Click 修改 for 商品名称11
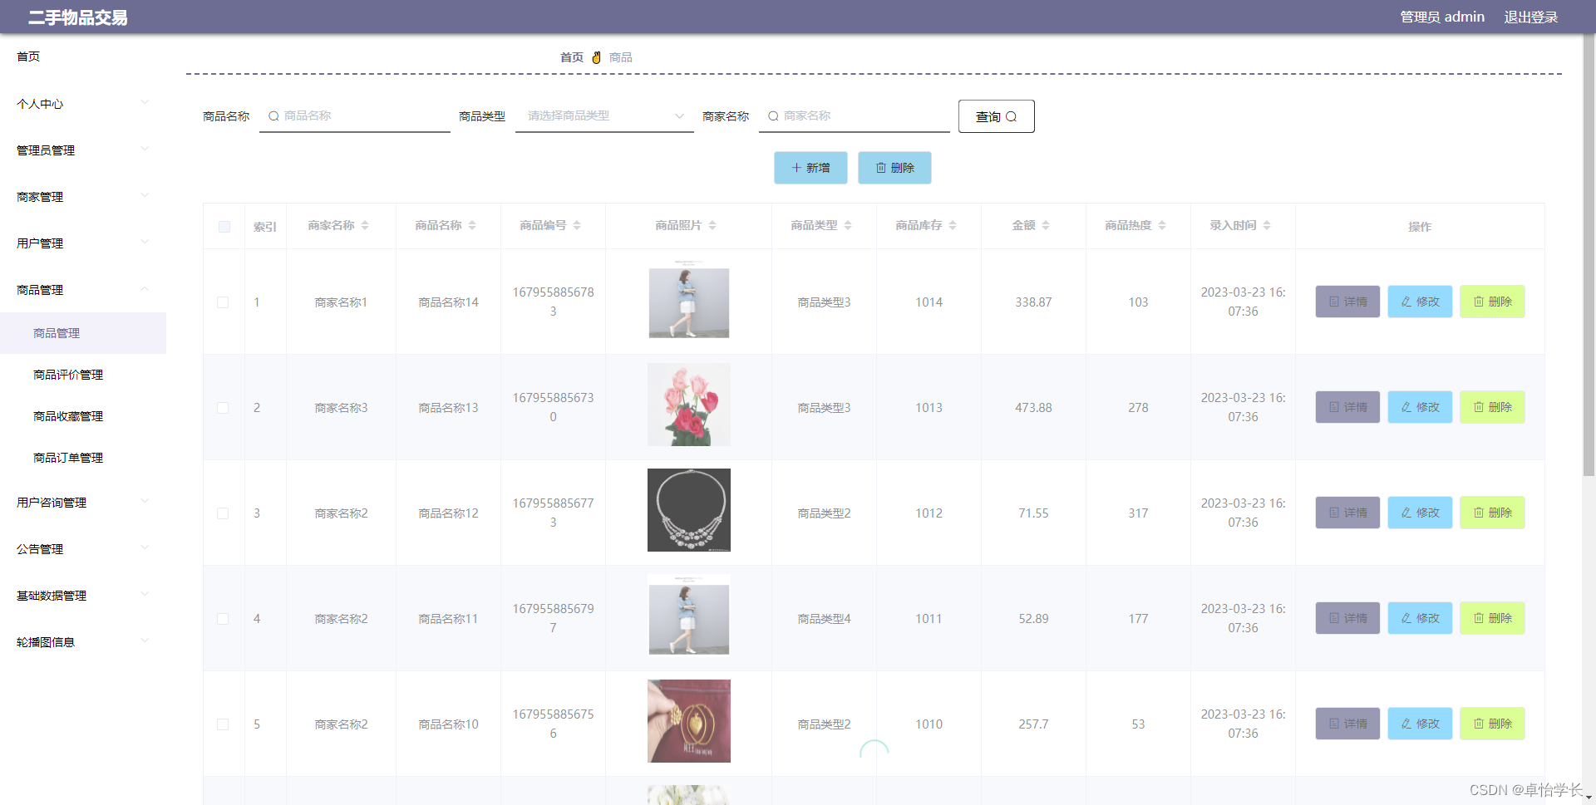Image resolution: width=1596 pixels, height=805 pixels. [x=1420, y=618]
